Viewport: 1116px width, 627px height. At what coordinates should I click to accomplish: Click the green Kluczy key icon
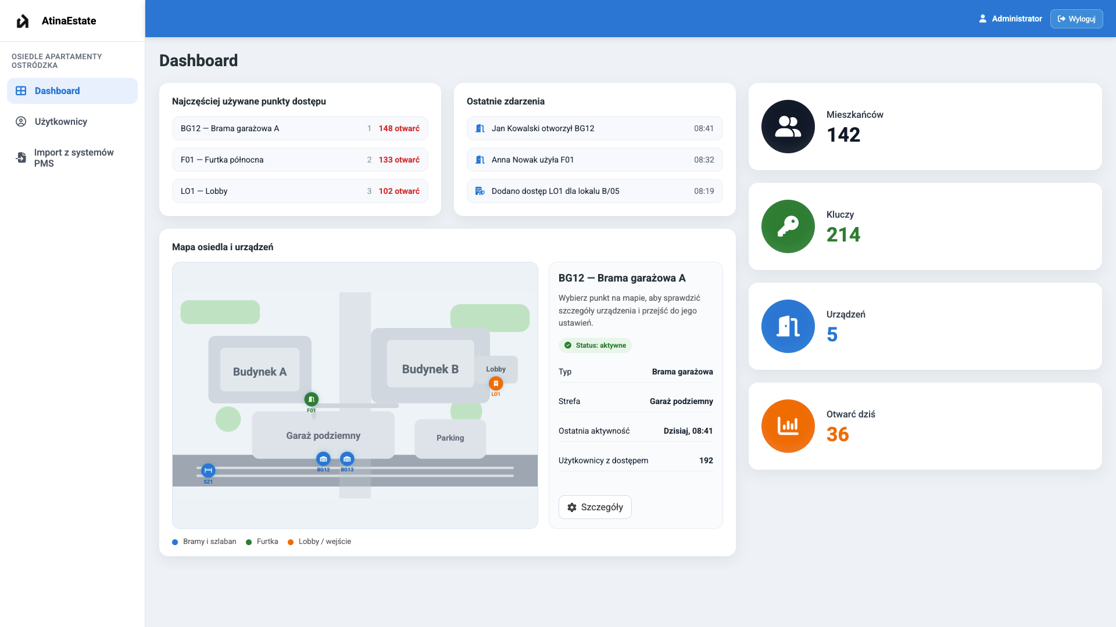788,226
